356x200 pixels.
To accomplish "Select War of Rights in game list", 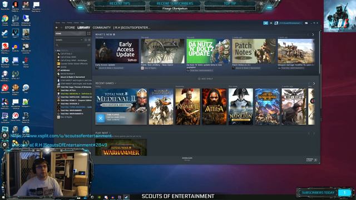I will click(x=66, y=117).
